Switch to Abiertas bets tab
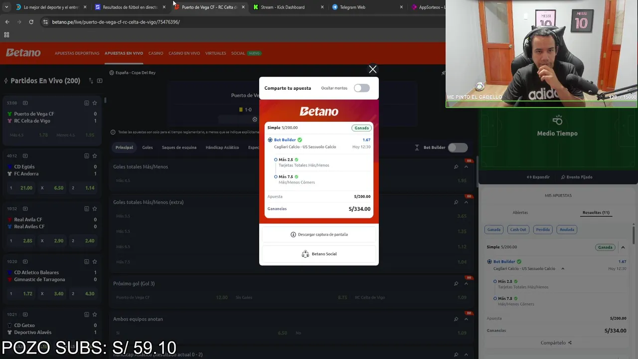This screenshot has height=359, width=638. coord(520,212)
